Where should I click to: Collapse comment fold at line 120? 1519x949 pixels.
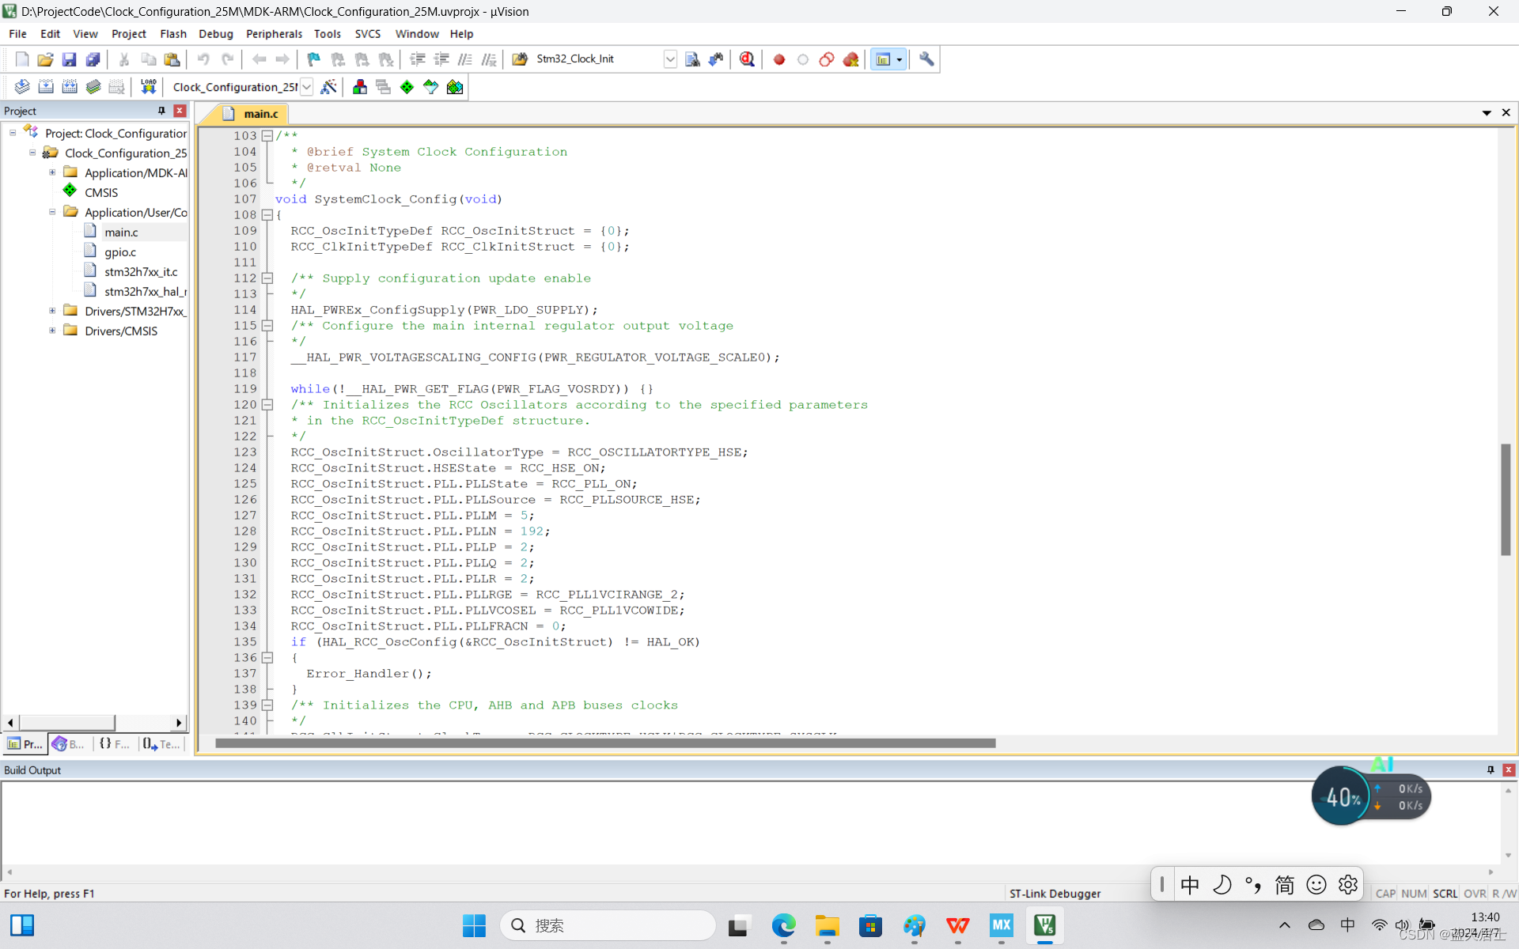pyautogui.click(x=267, y=405)
